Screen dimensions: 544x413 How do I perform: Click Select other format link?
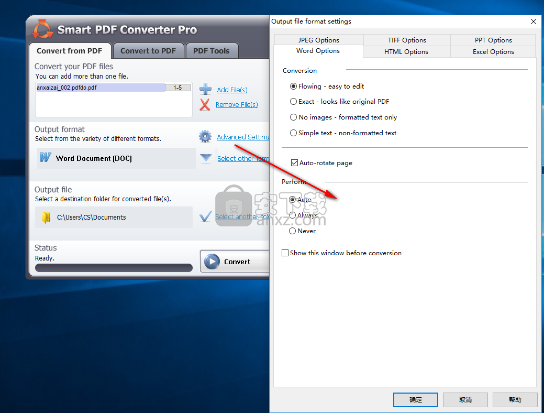point(243,158)
